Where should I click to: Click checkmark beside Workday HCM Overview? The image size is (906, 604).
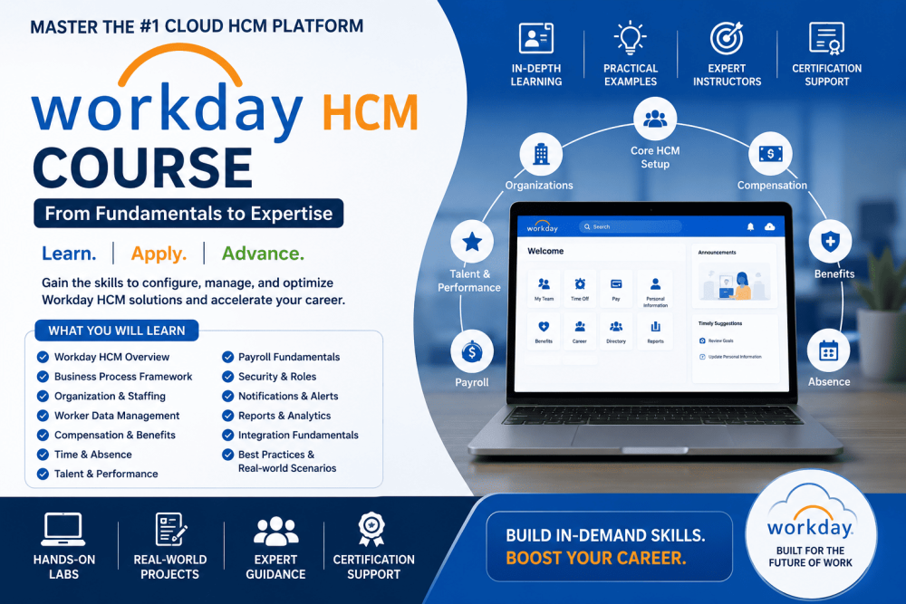[x=43, y=357]
